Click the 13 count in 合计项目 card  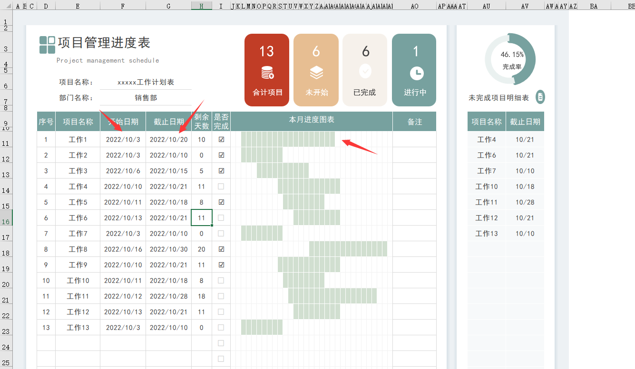(x=267, y=51)
